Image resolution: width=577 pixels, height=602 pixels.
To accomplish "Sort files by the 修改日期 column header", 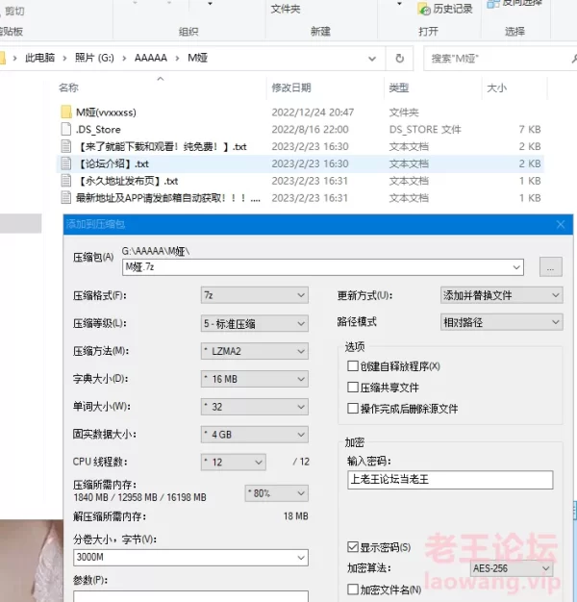I will [290, 88].
